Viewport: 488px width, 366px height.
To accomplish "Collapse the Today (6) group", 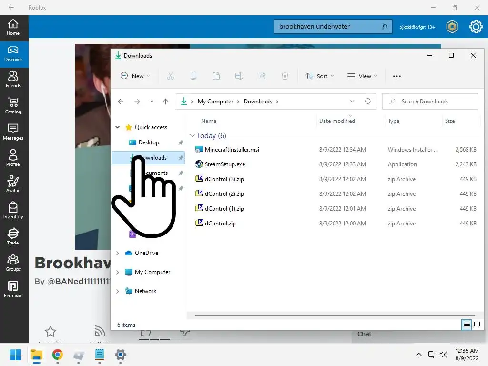I will pos(192,136).
